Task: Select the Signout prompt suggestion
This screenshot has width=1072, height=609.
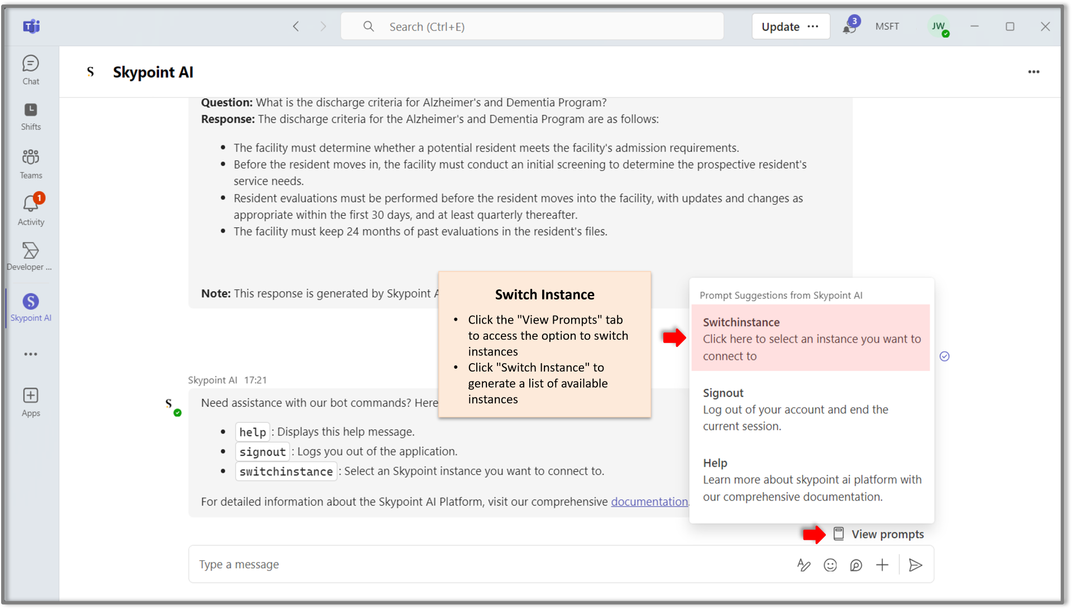Action: point(810,409)
